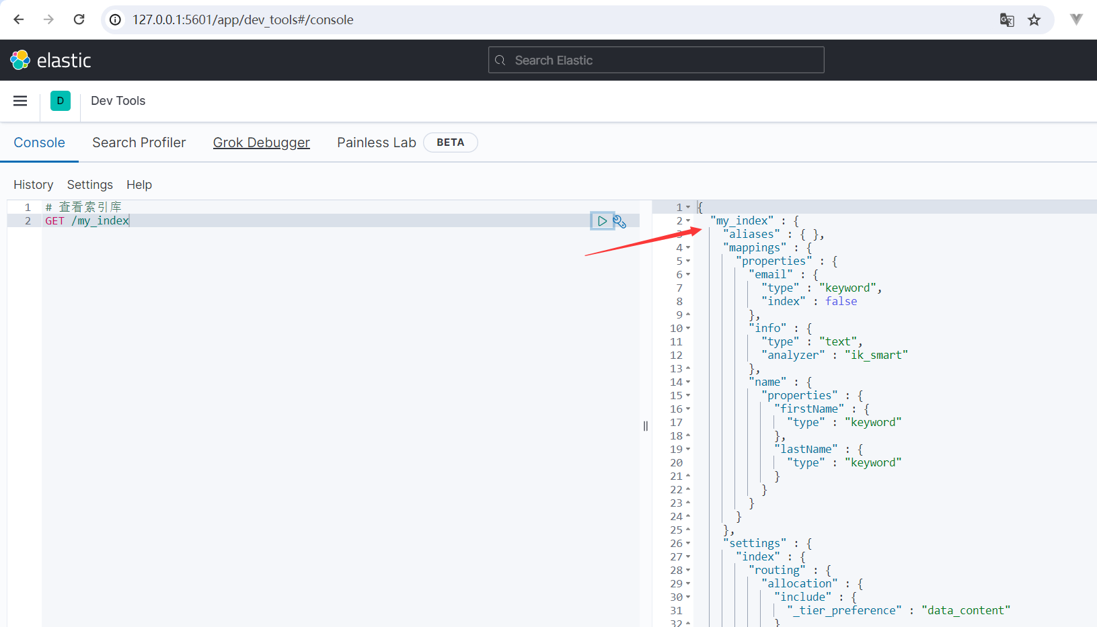
Task: Collapse "routing" fold on line 28
Action: coord(688,571)
